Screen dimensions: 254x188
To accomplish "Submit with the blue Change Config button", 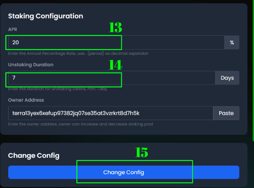I will click(124, 172).
